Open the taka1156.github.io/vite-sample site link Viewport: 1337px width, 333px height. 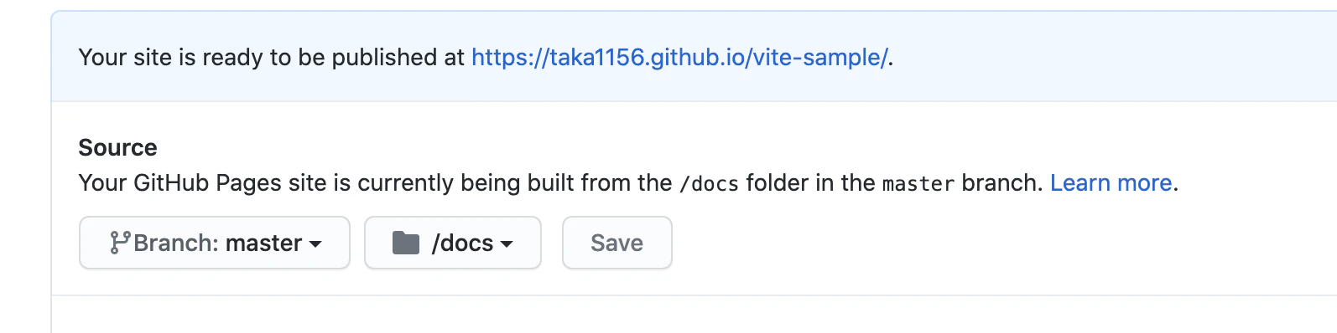(679, 57)
